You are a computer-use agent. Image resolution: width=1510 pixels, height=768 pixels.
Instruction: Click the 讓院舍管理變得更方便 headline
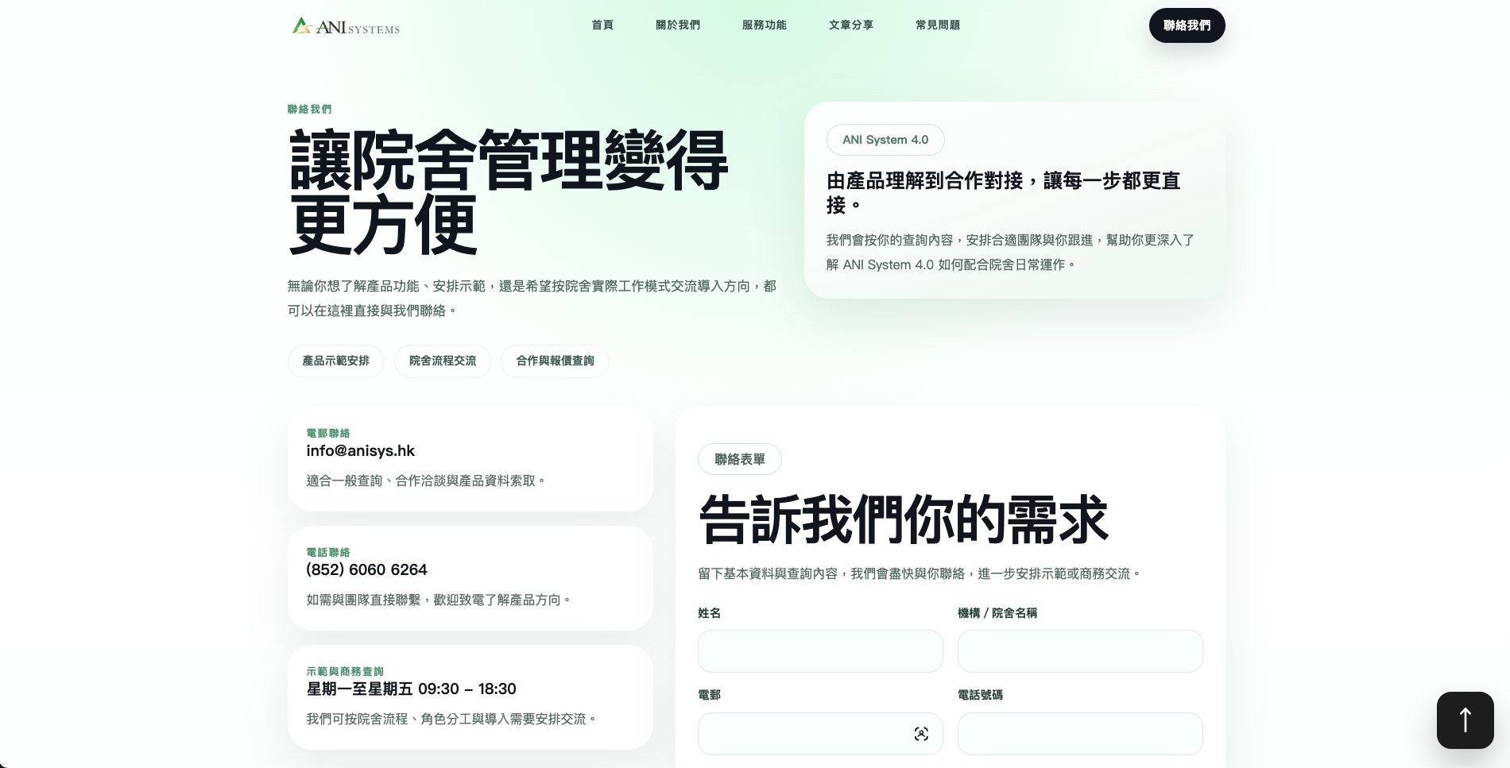(x=509, y=193)
